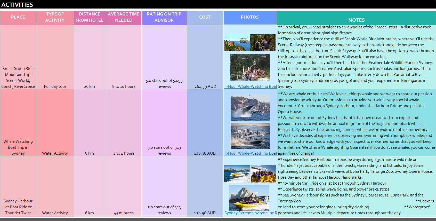Select the COST column header
The height and width of the screenshot is (221, 436).
[x=205, y=17]
